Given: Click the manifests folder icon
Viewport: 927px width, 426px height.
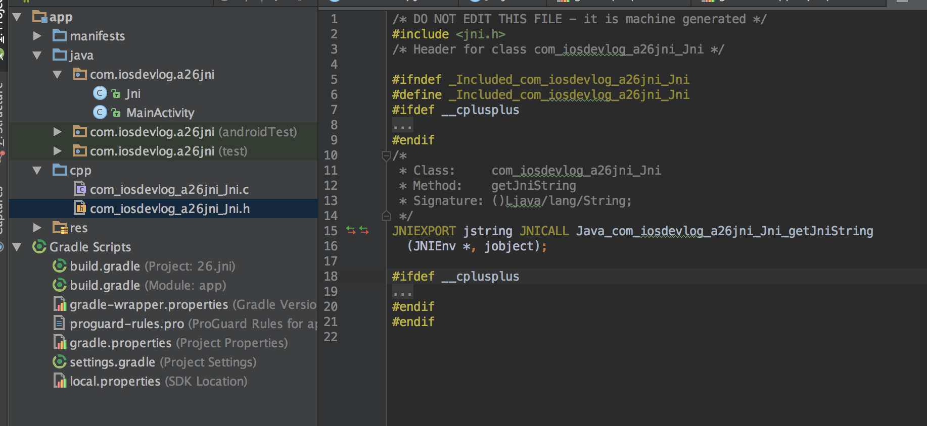Looking at the screenshot, I should pyautogui.click(x=60, y=36).
